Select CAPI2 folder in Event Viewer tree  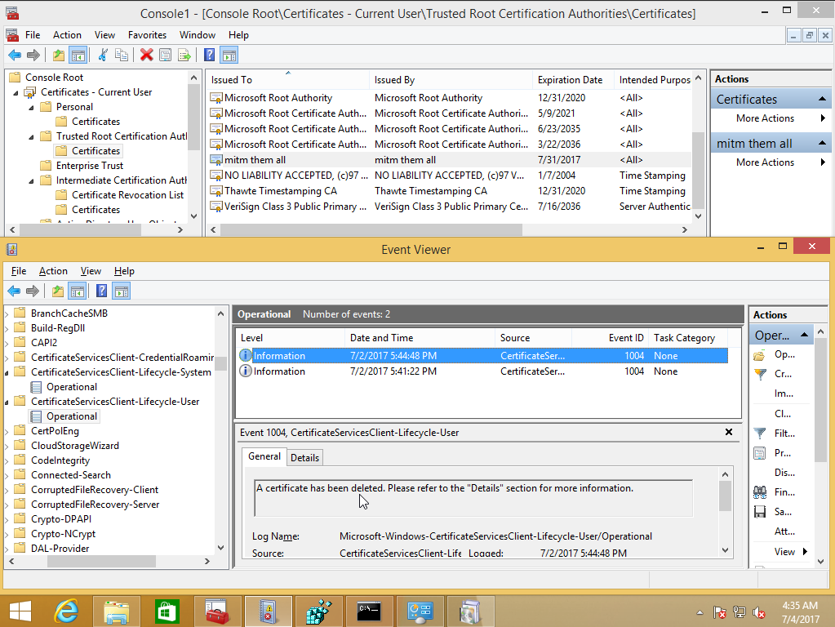click(x=43, y=343)
